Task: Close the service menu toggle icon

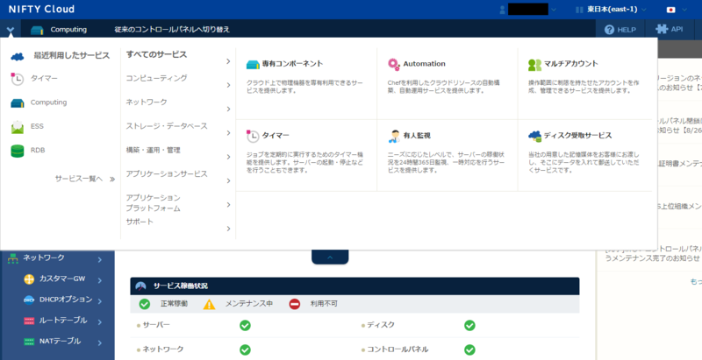Action: point(11,31)
